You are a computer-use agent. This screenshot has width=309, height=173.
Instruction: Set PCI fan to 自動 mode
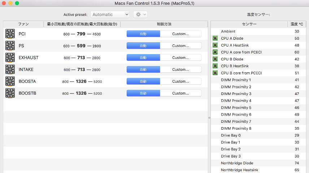[x=143, y=34]
